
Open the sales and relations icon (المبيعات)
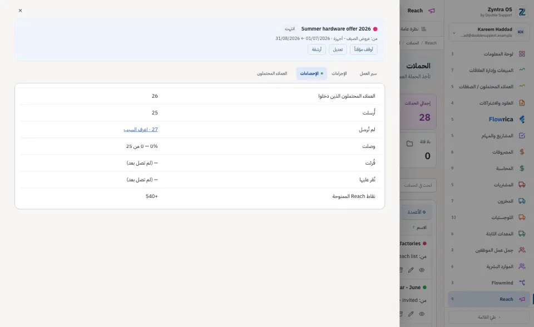pos(522,70)
